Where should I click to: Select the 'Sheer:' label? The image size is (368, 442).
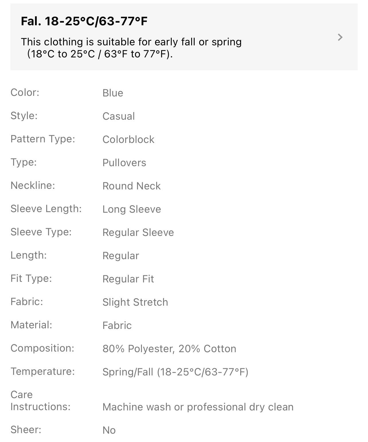pyautogui.click(x=26, y=430)
